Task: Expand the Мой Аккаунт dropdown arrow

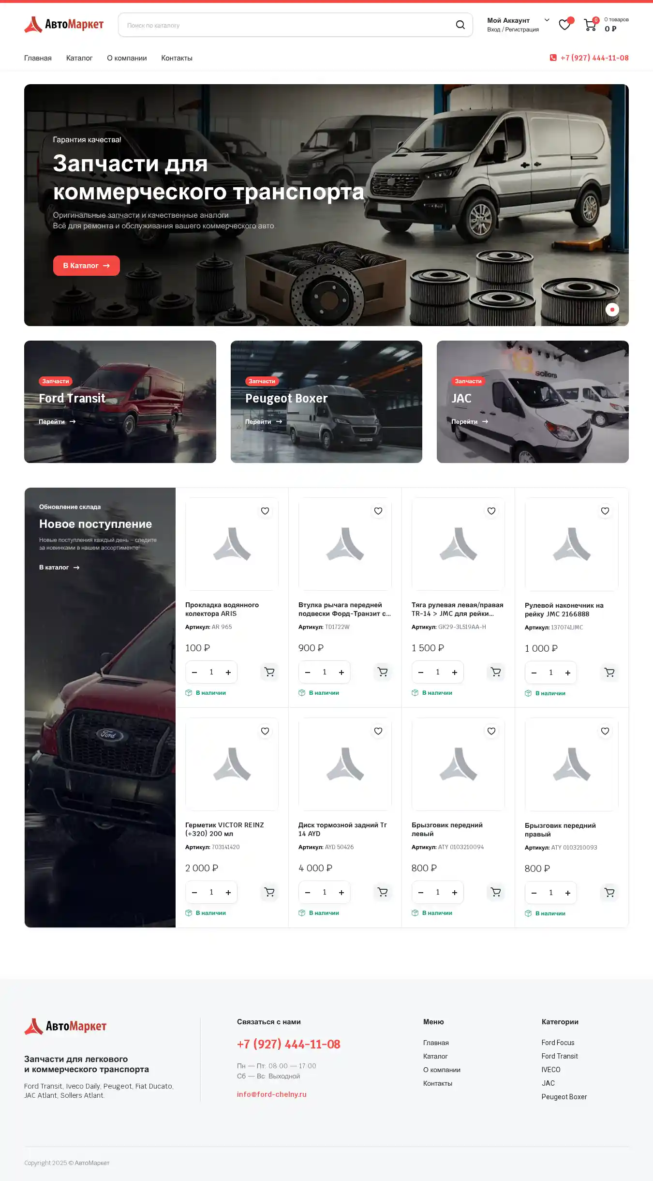Action: click(x=547, y=20)
